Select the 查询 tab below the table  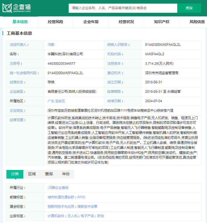pyautogui.click(x=49, y=174)
